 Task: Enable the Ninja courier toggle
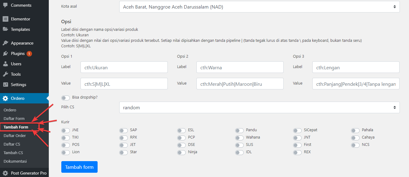click(181, 152)
